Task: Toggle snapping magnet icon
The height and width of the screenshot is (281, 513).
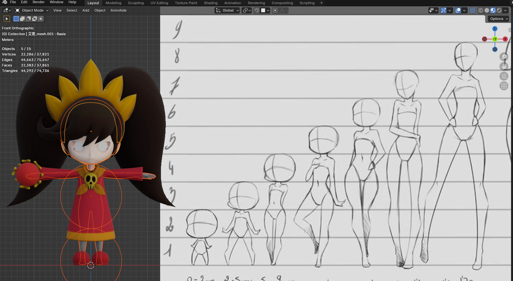Action: (x=257, y=10)
